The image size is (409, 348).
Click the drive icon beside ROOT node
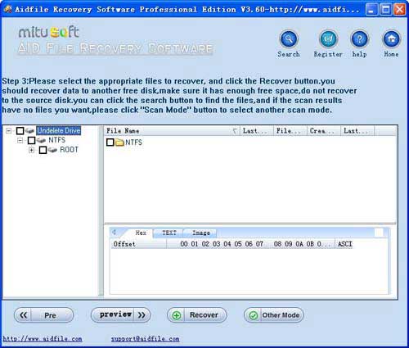point(52,150)
